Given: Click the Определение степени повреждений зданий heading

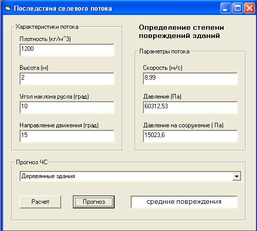Looking at the screenshot, I should [181, 31].
